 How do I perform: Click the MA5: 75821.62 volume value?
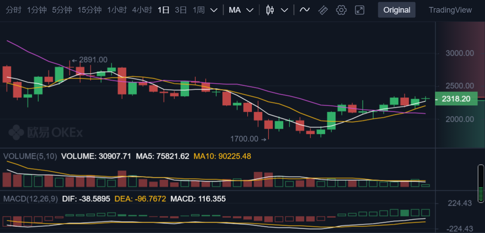(x=163, y=156)
